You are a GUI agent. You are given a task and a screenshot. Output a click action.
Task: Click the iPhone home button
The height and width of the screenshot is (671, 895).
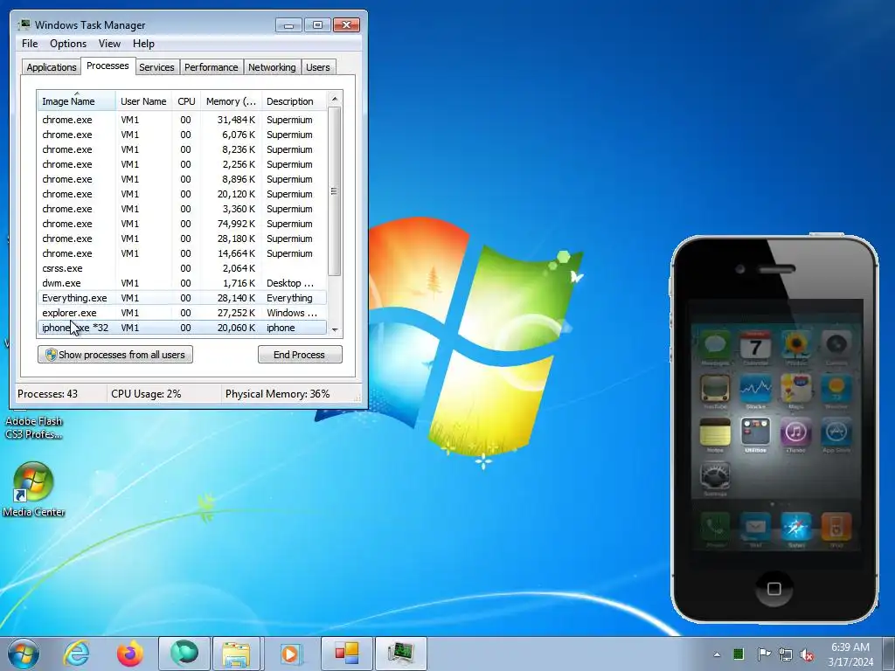[774, 588]
